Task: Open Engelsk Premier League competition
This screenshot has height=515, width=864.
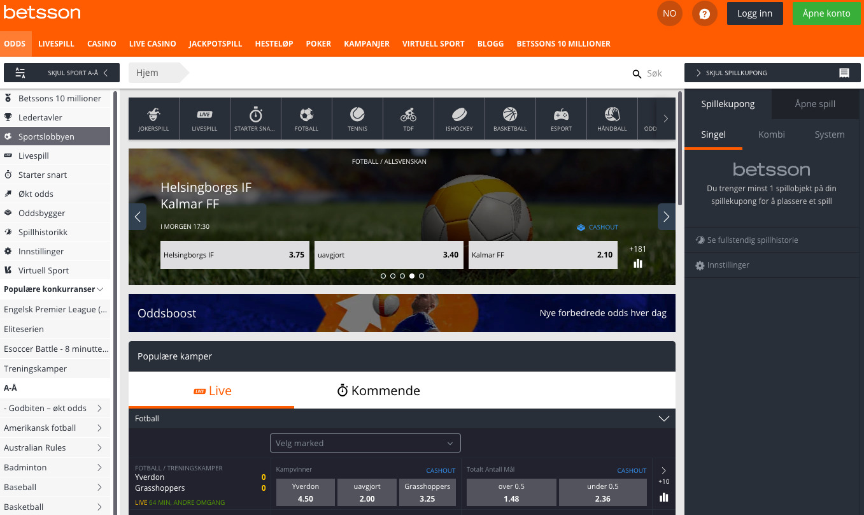Action: tap(55, 309)
